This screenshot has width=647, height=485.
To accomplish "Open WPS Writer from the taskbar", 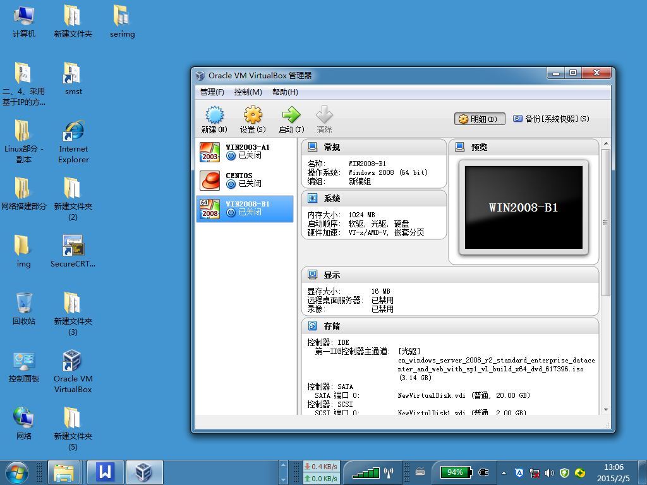I will point(106,472).
